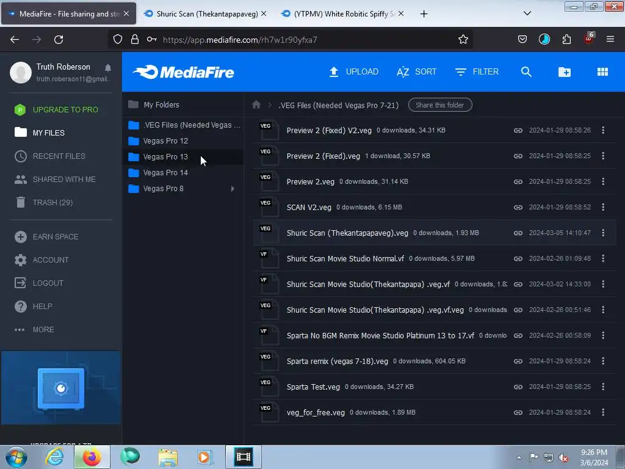
Task: Click the address bar URL
Action: click(x=240, y=40)
